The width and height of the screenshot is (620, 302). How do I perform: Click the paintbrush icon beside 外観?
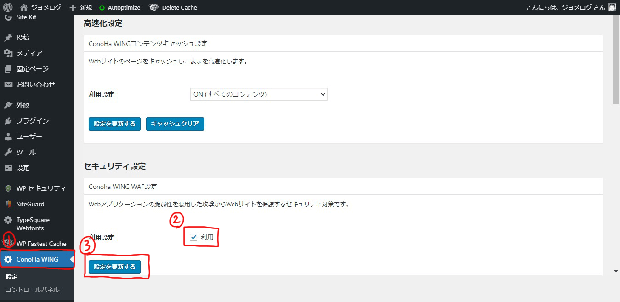(8, 105)
